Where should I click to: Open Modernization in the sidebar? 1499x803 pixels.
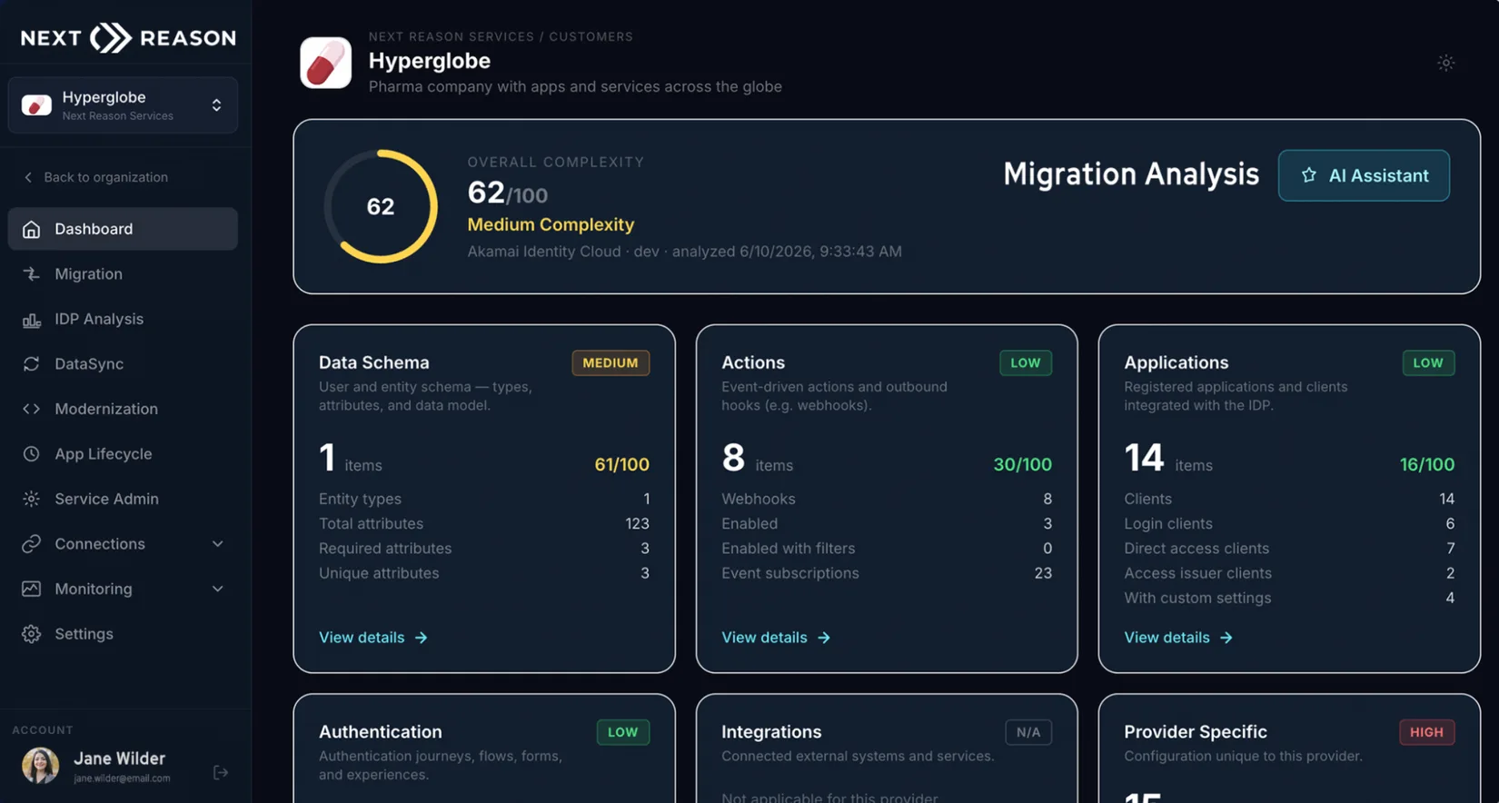(x=123, y=409)
